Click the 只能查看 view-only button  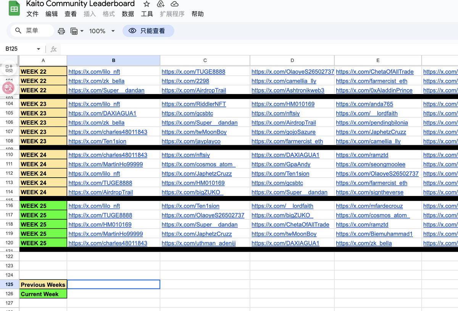[x=148, y=31]
